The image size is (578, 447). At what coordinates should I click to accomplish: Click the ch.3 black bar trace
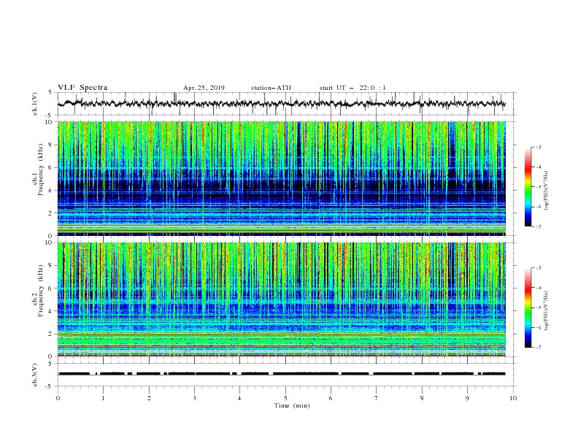[x=282, y=374]
